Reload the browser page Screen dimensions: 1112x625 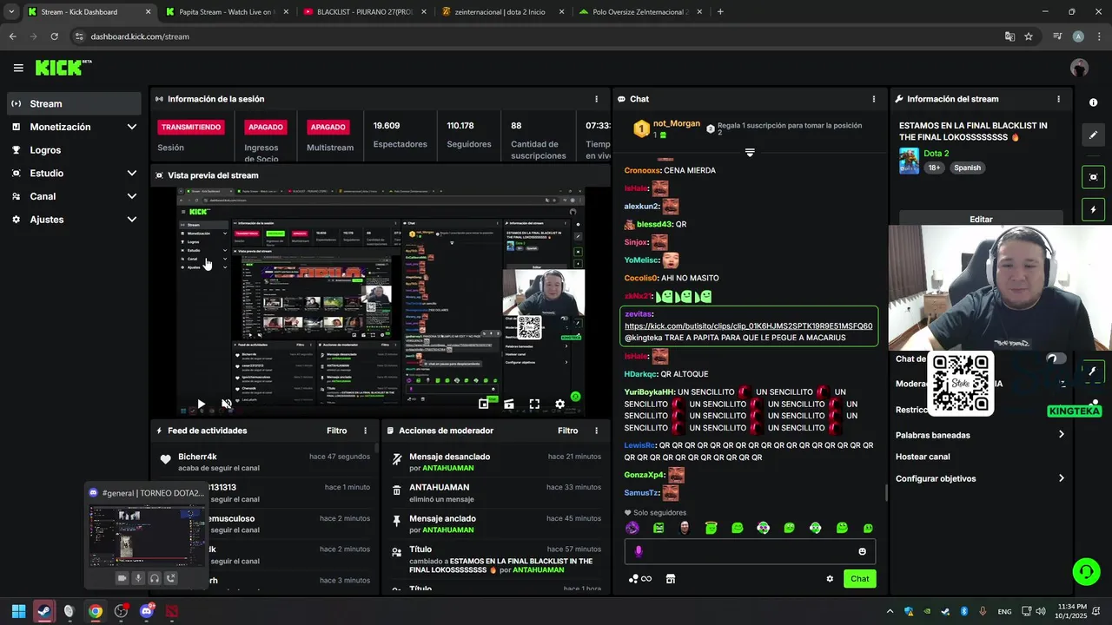click(x=54, y=36)
